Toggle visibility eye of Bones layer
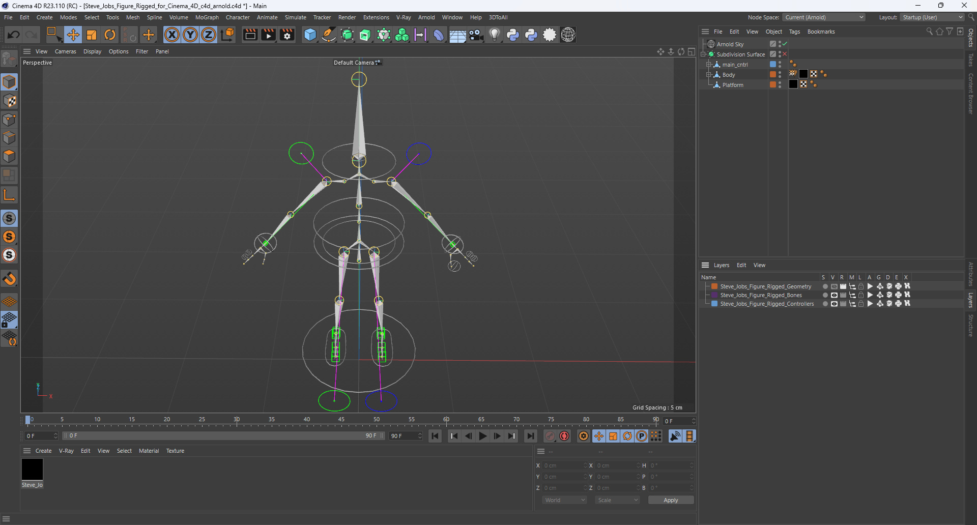Viewport: 977px width, 525px height. point(834,295)
